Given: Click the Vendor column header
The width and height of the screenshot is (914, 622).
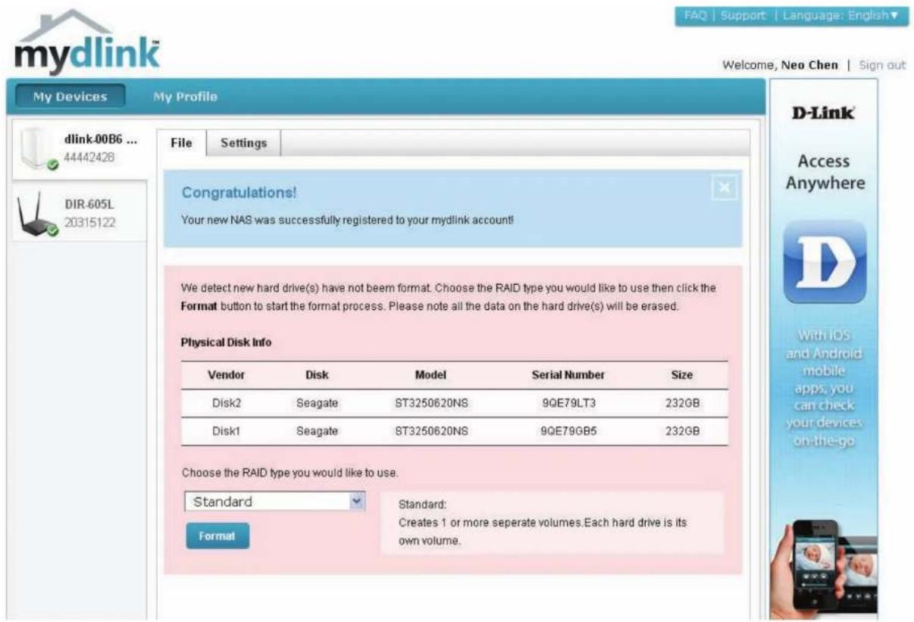Looking at the screenshot, I should (226, 375).
